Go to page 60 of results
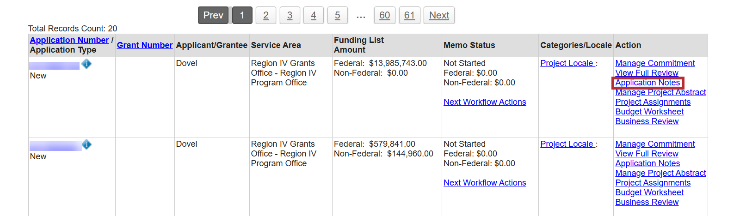Image resolution: width=740 pixels, height=216 pixels. (384, 15)
